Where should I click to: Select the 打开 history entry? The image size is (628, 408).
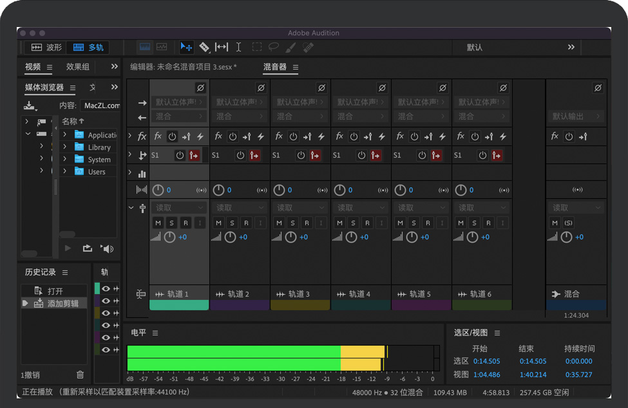pos(55,291)
